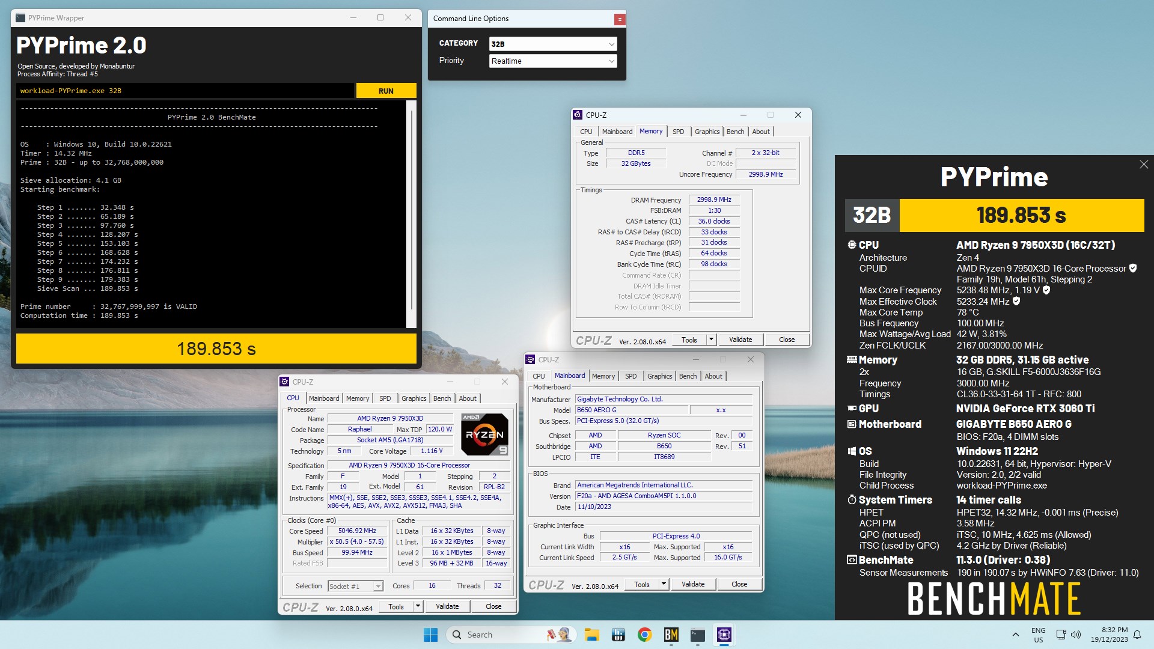Close the Command Line Options dialog
1154x649 pixels.
(x=620, y=19)
